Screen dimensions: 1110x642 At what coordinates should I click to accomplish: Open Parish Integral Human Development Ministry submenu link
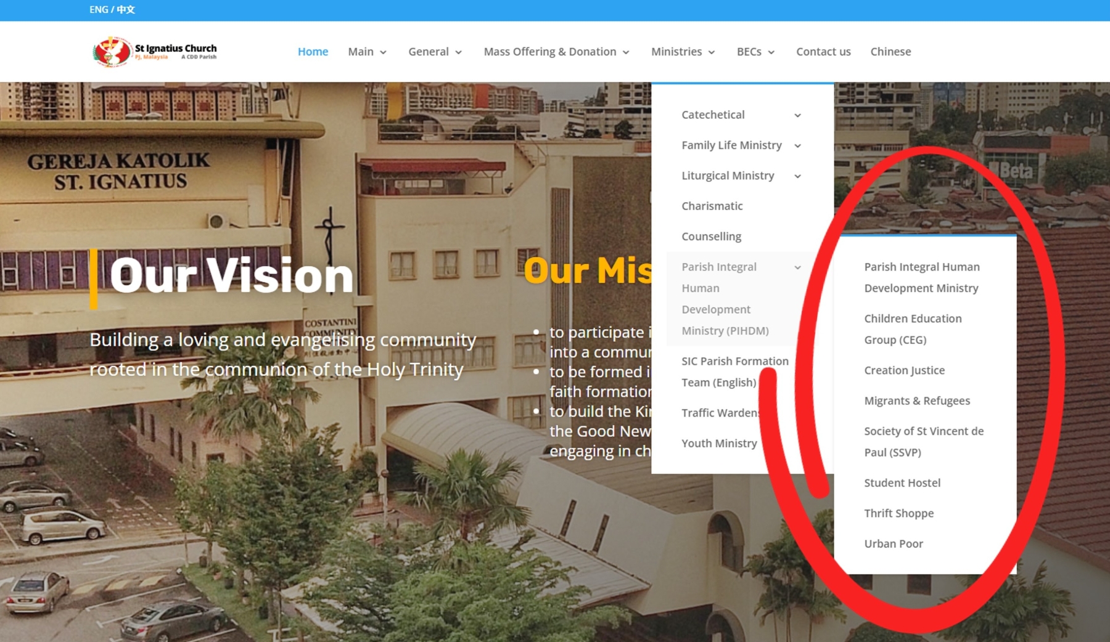[922, 277]
